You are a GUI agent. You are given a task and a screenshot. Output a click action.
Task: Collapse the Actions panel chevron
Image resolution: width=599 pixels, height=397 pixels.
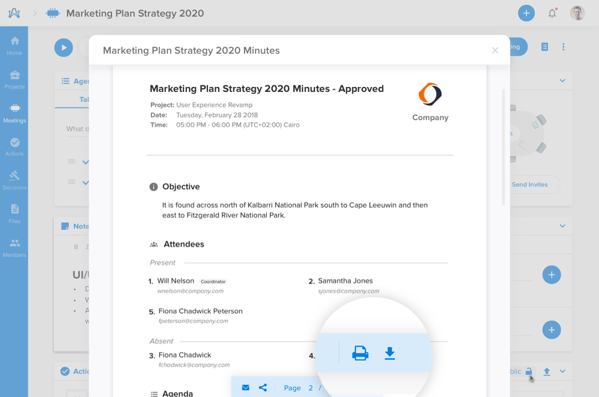click(x=562, y=371)
